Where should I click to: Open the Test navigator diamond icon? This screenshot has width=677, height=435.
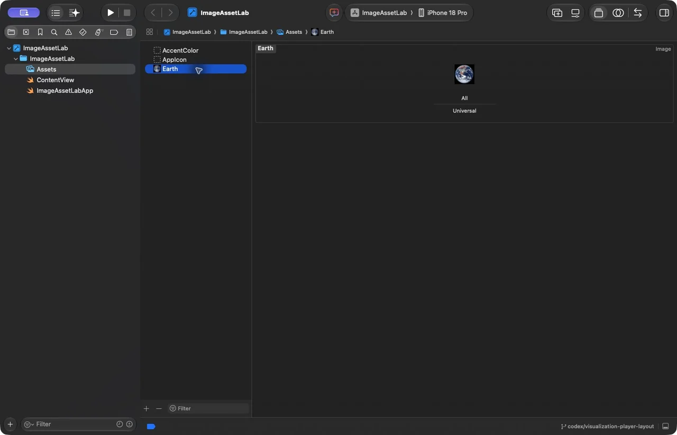pyautogui.click(x=83, y=32)
